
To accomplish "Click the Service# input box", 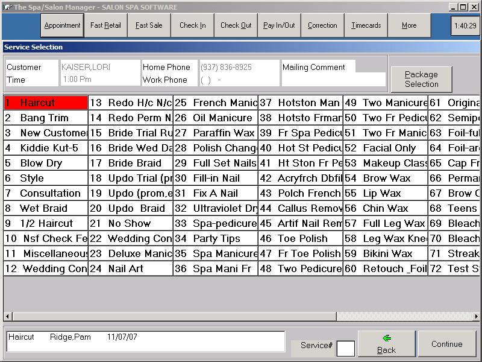I will 345,348.
